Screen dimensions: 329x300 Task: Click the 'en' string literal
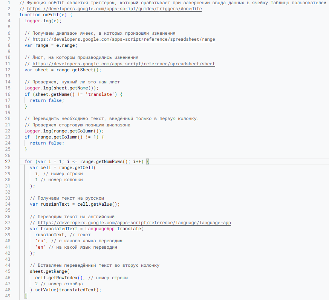pyautogui.click(x=40, y=247)
